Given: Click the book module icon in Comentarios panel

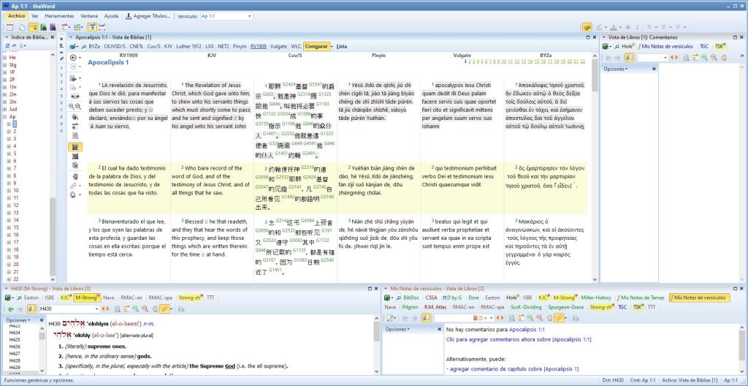Looking at the screenshot, I should pos(606,46).
